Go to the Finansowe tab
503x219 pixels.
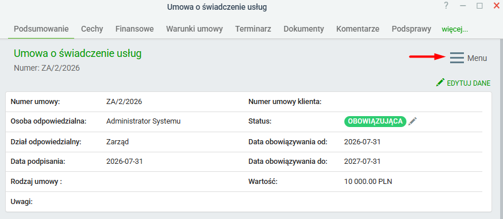tap(135, 29)
